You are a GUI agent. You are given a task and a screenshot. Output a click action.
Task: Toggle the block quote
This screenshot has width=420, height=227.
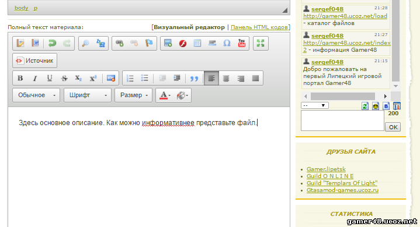pos(194,78)
